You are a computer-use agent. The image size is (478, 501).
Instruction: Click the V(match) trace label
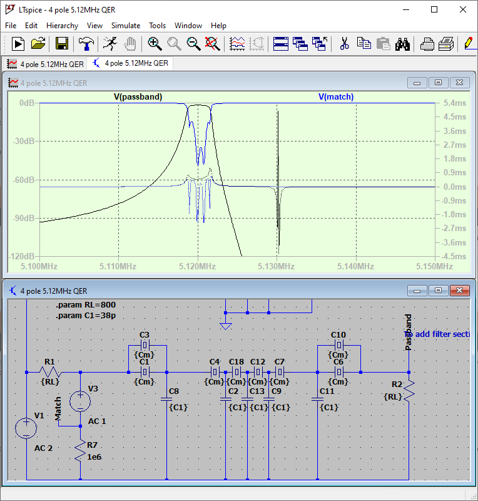(336, 97)
